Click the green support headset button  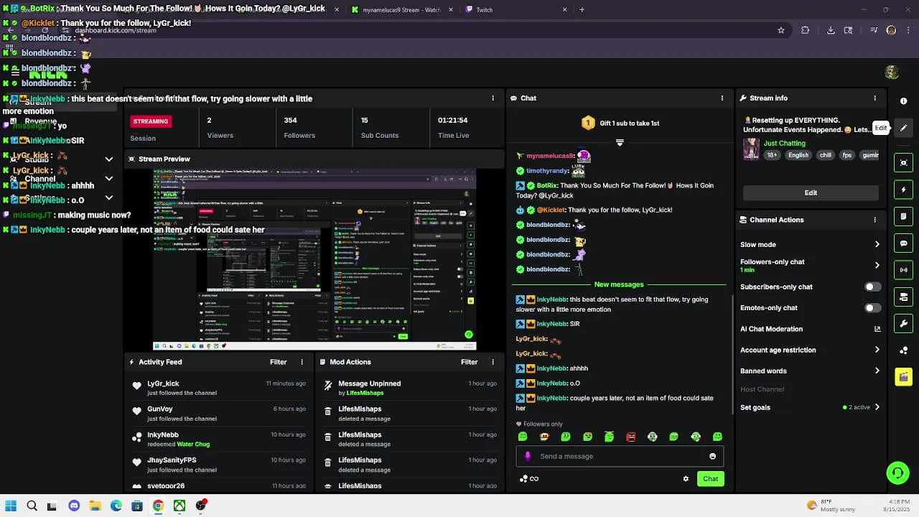tap(897, 472)
